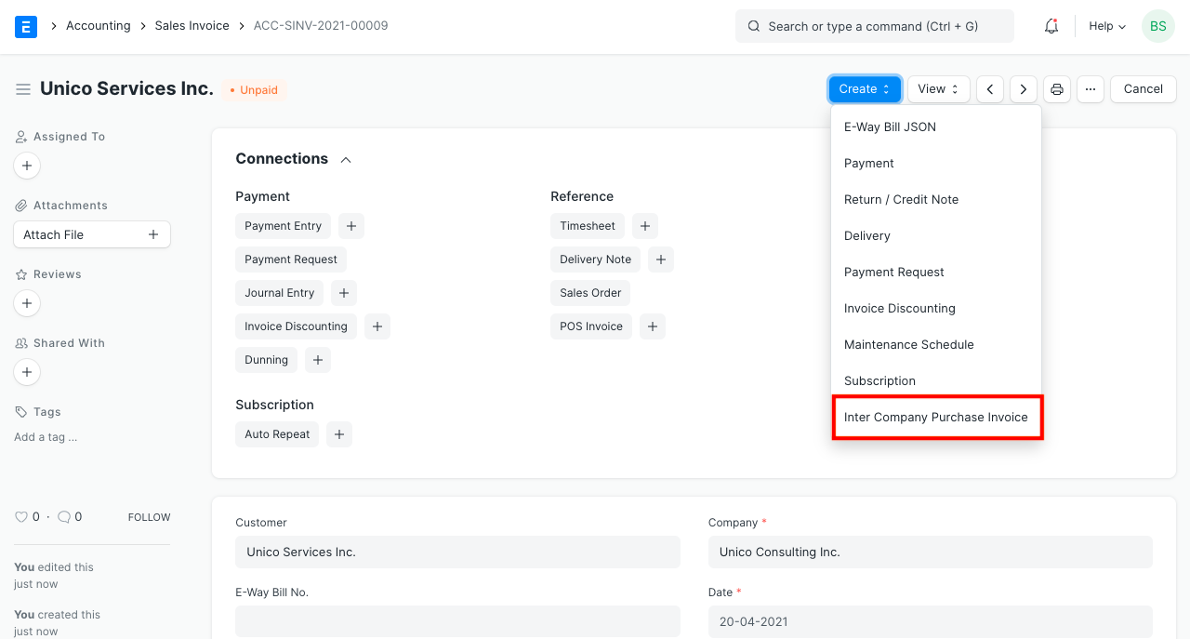Navigate to the next document with the right arrow
The width and height of the screenshot is (1190, 639).
[1023, 88]
